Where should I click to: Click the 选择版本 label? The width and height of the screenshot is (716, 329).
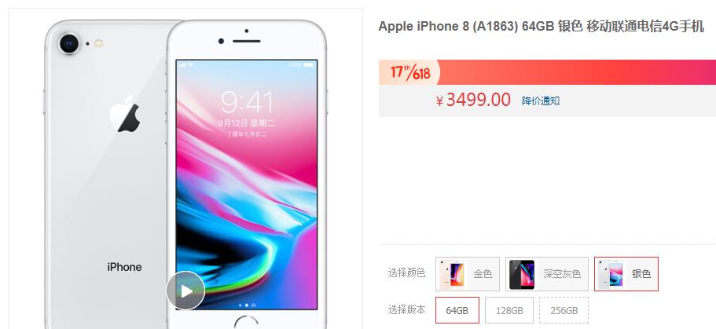(x=406, y=309)
